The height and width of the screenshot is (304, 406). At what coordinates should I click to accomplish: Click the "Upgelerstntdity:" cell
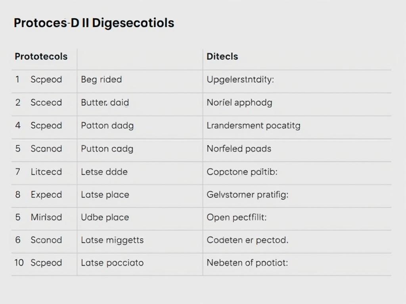click(240, 79)
